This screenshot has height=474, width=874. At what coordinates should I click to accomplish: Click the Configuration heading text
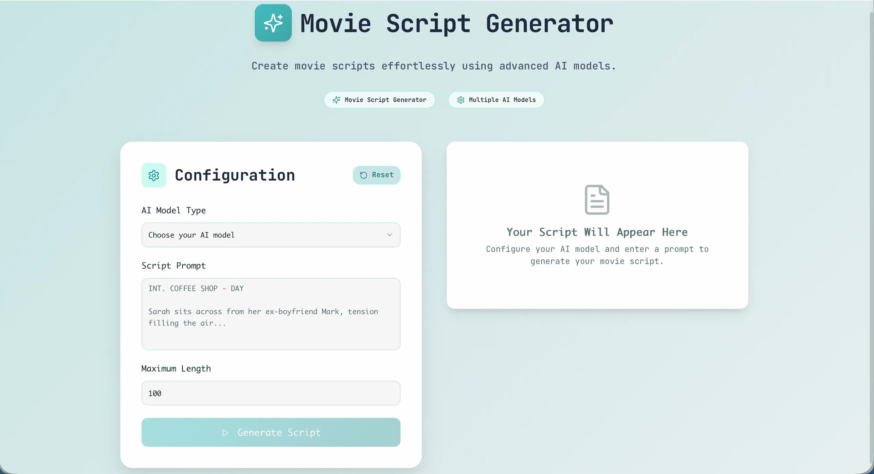235,175
